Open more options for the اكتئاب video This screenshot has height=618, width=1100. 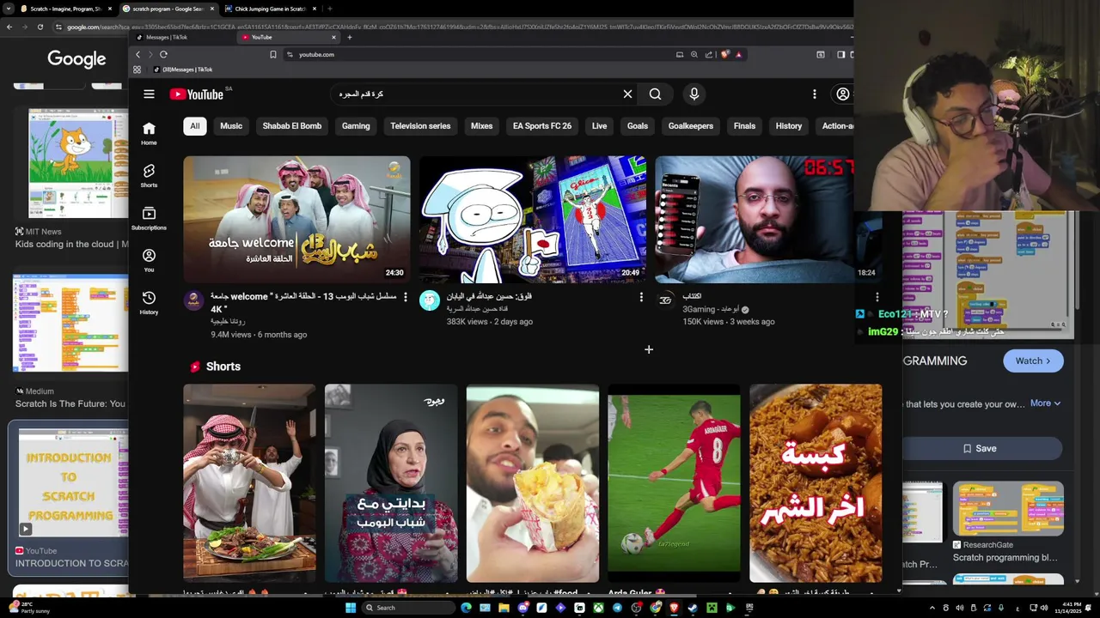tap(877, 297)
